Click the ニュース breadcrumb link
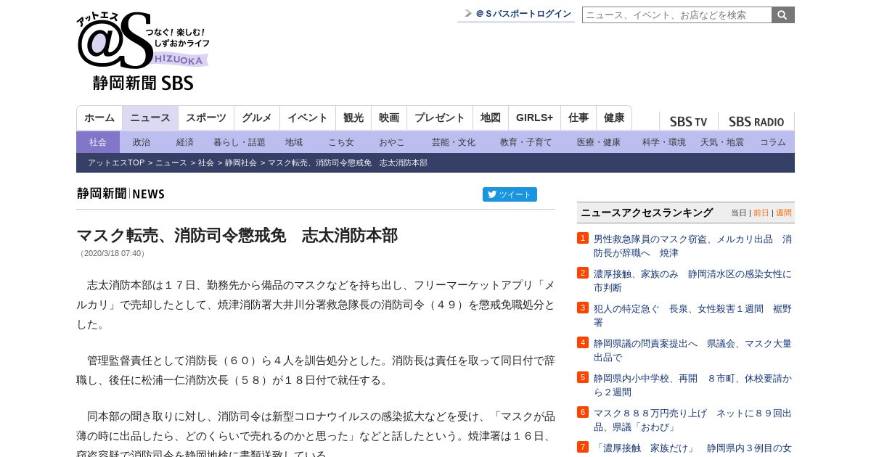The width and height of the screenshot is (871, 457). (x=171, y=162)
